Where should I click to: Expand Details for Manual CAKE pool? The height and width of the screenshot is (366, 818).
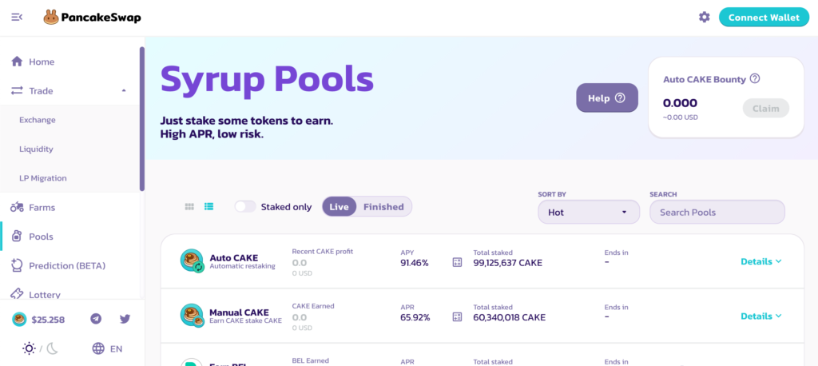pyautogui.click(x=760, y=316)
